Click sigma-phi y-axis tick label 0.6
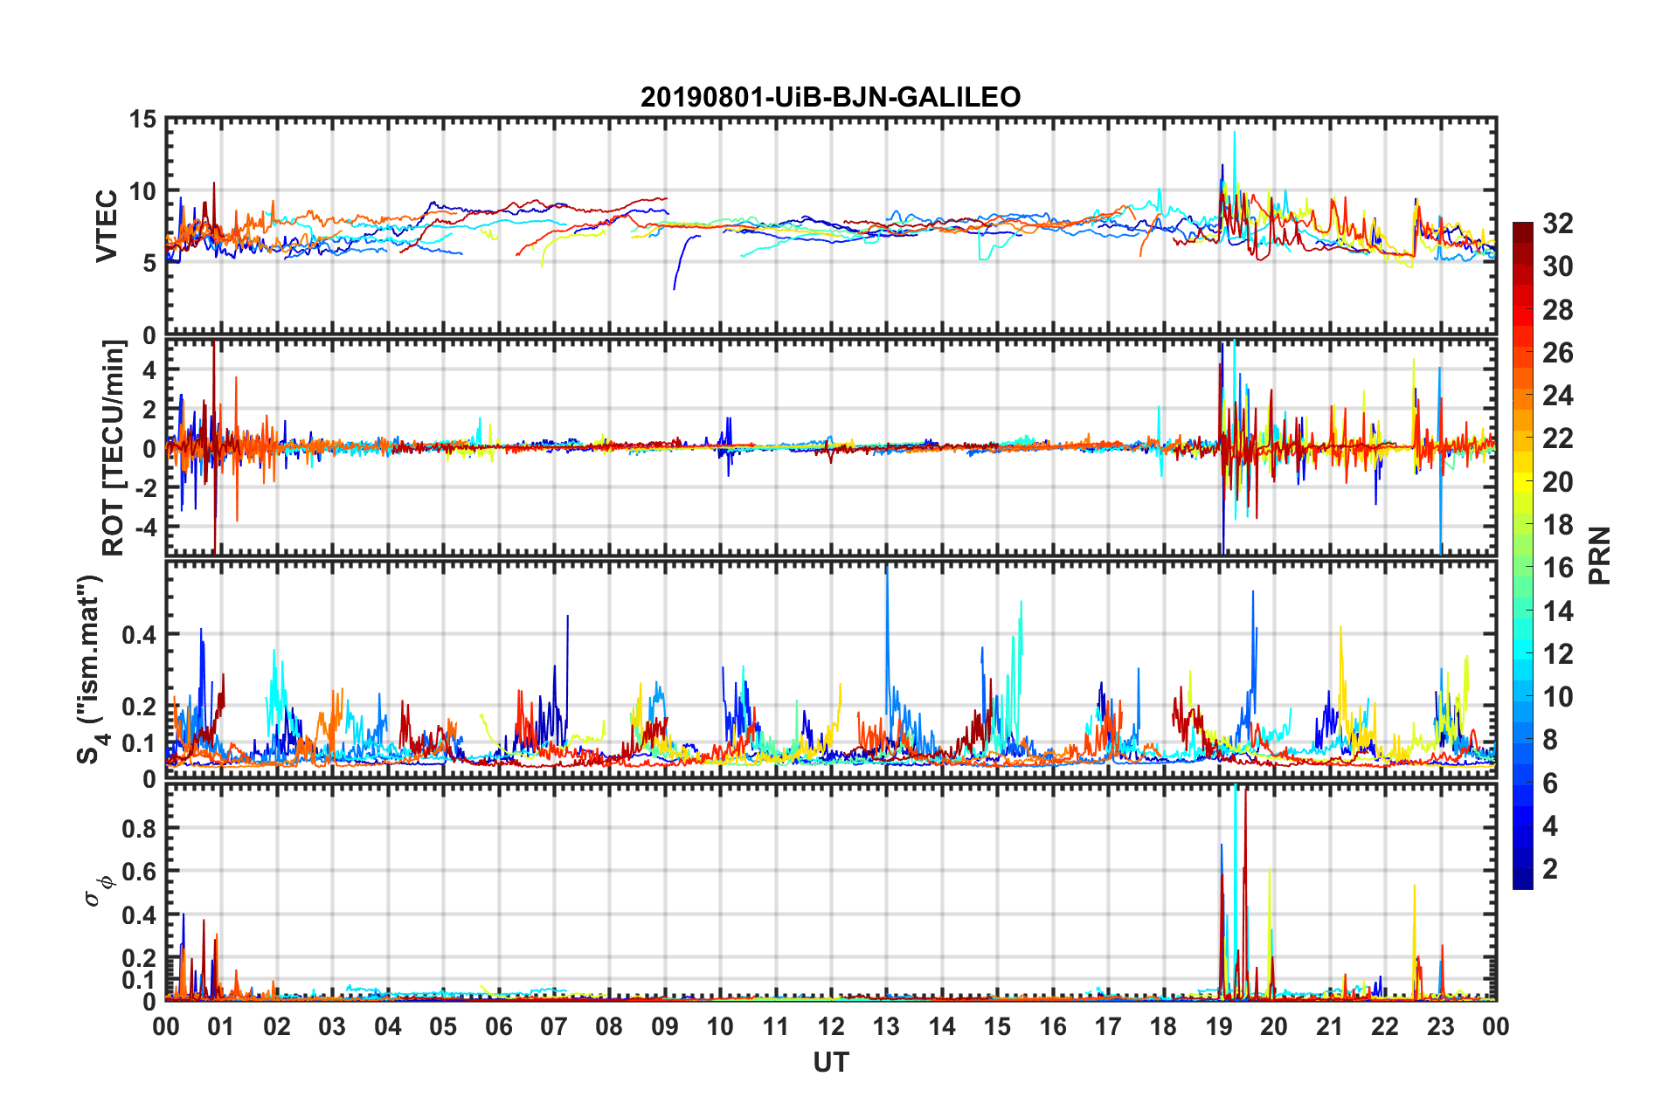This screenshot has height=1111, width=1662. (x=139, y=873)
